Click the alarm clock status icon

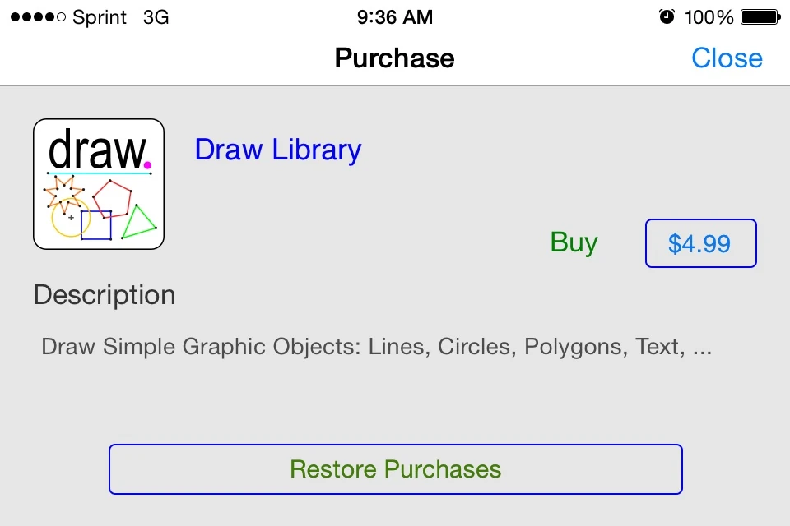point(667,16)
